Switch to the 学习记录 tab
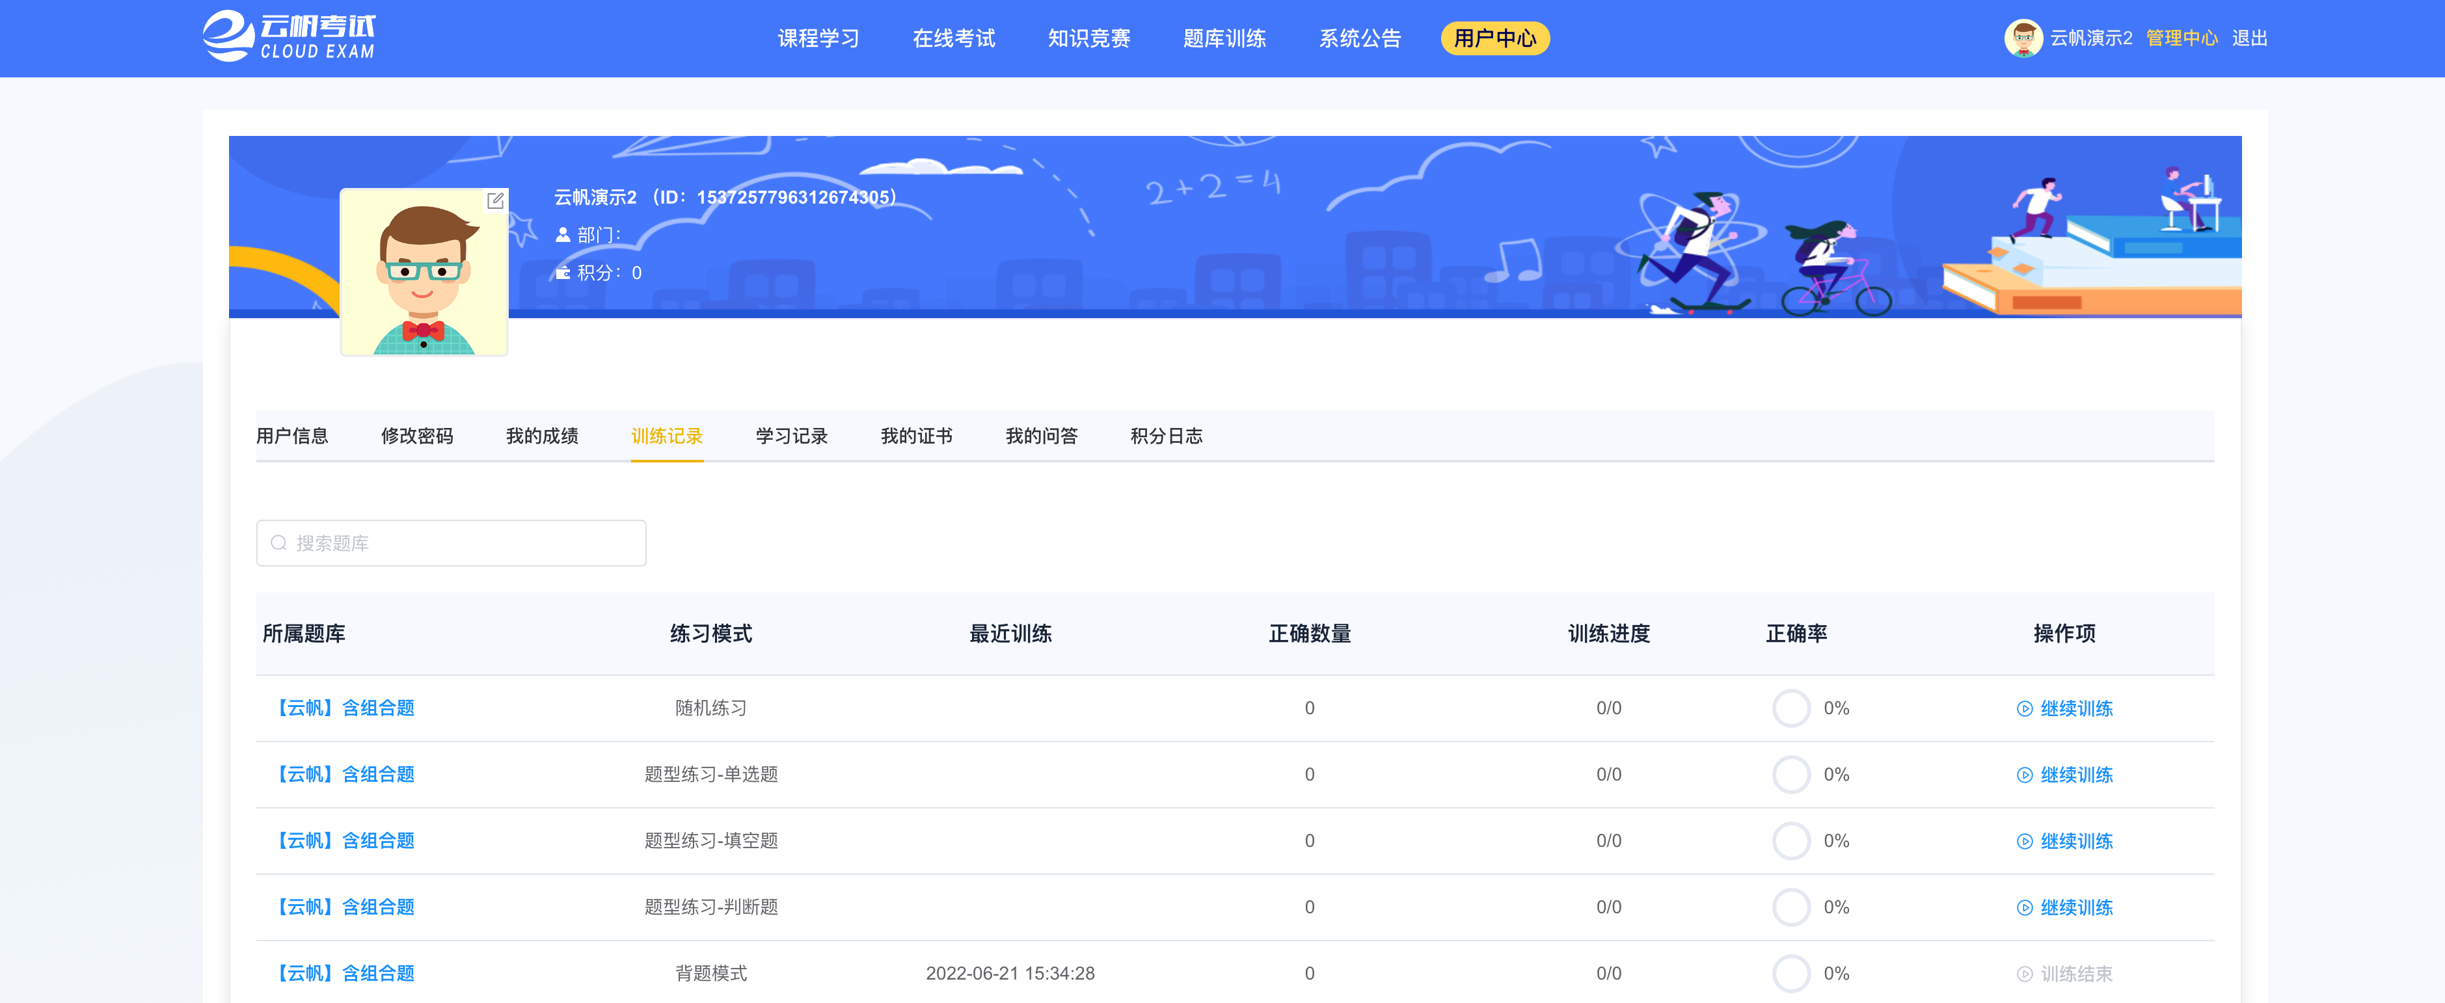Viewport: 2445px width, 1003px height. 792,436
